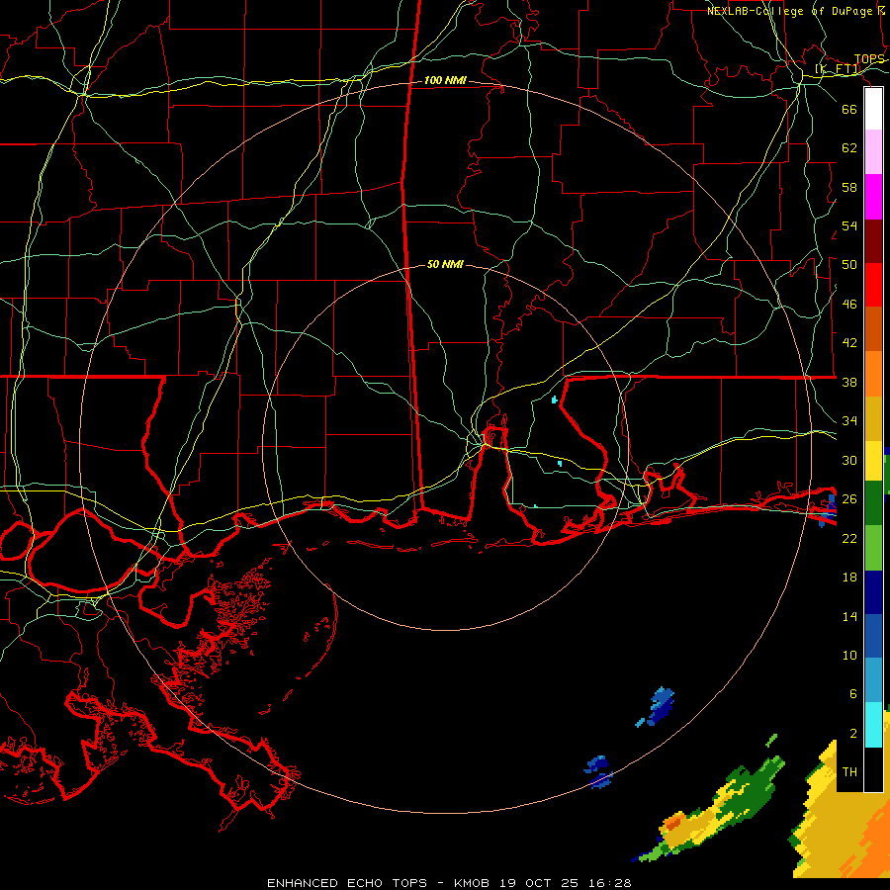890x890 pixels.
Task: Select the light green legend swatch
Action: pos(873,548)
